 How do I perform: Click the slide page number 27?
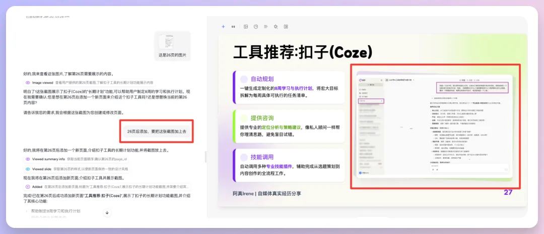508,192
